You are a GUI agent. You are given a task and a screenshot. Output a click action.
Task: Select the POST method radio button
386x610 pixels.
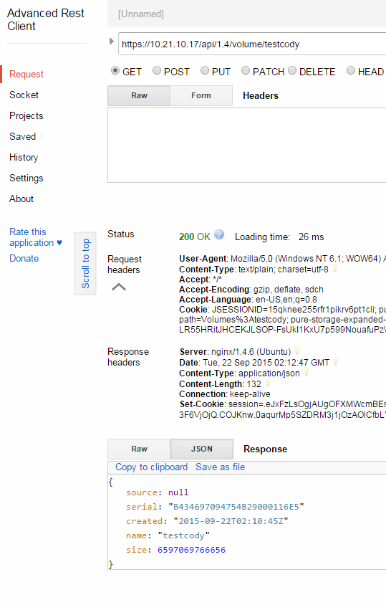pos(157,71)
